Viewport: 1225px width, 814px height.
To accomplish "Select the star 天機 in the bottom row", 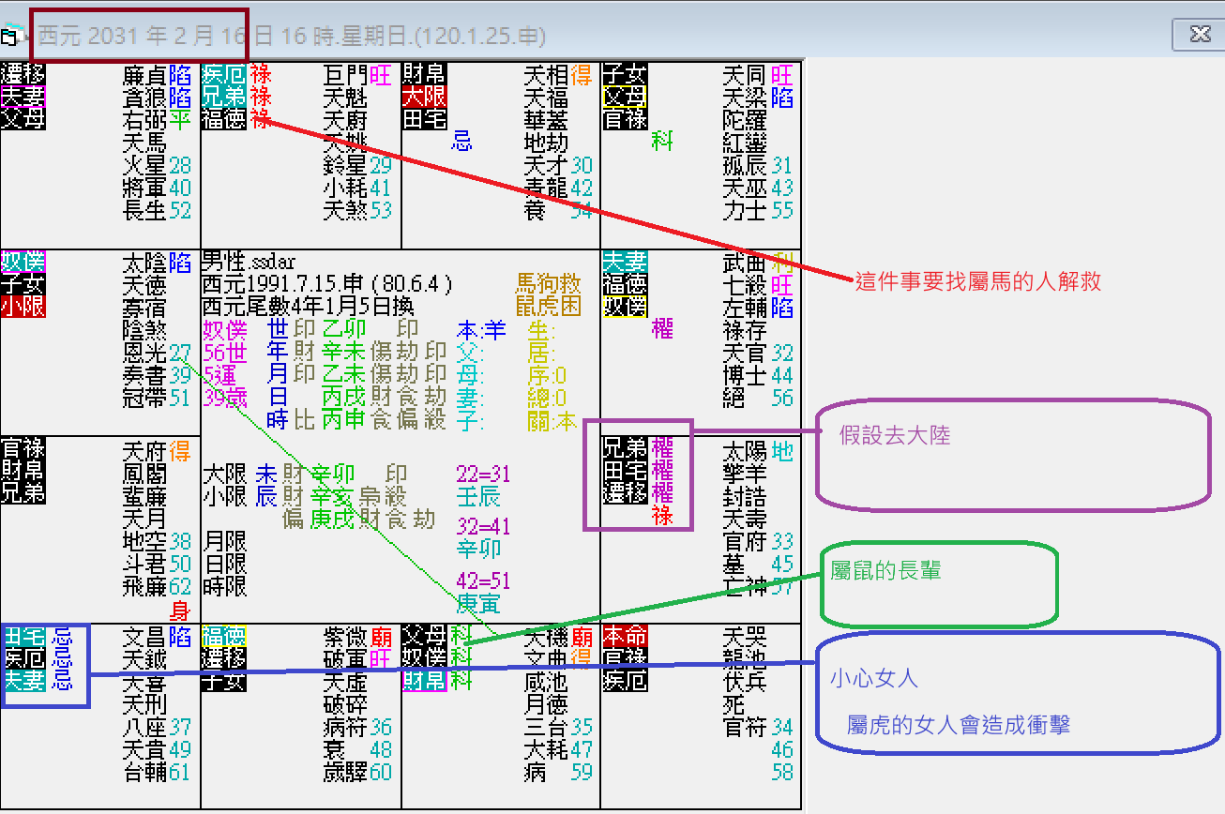I will click(546, 636).
